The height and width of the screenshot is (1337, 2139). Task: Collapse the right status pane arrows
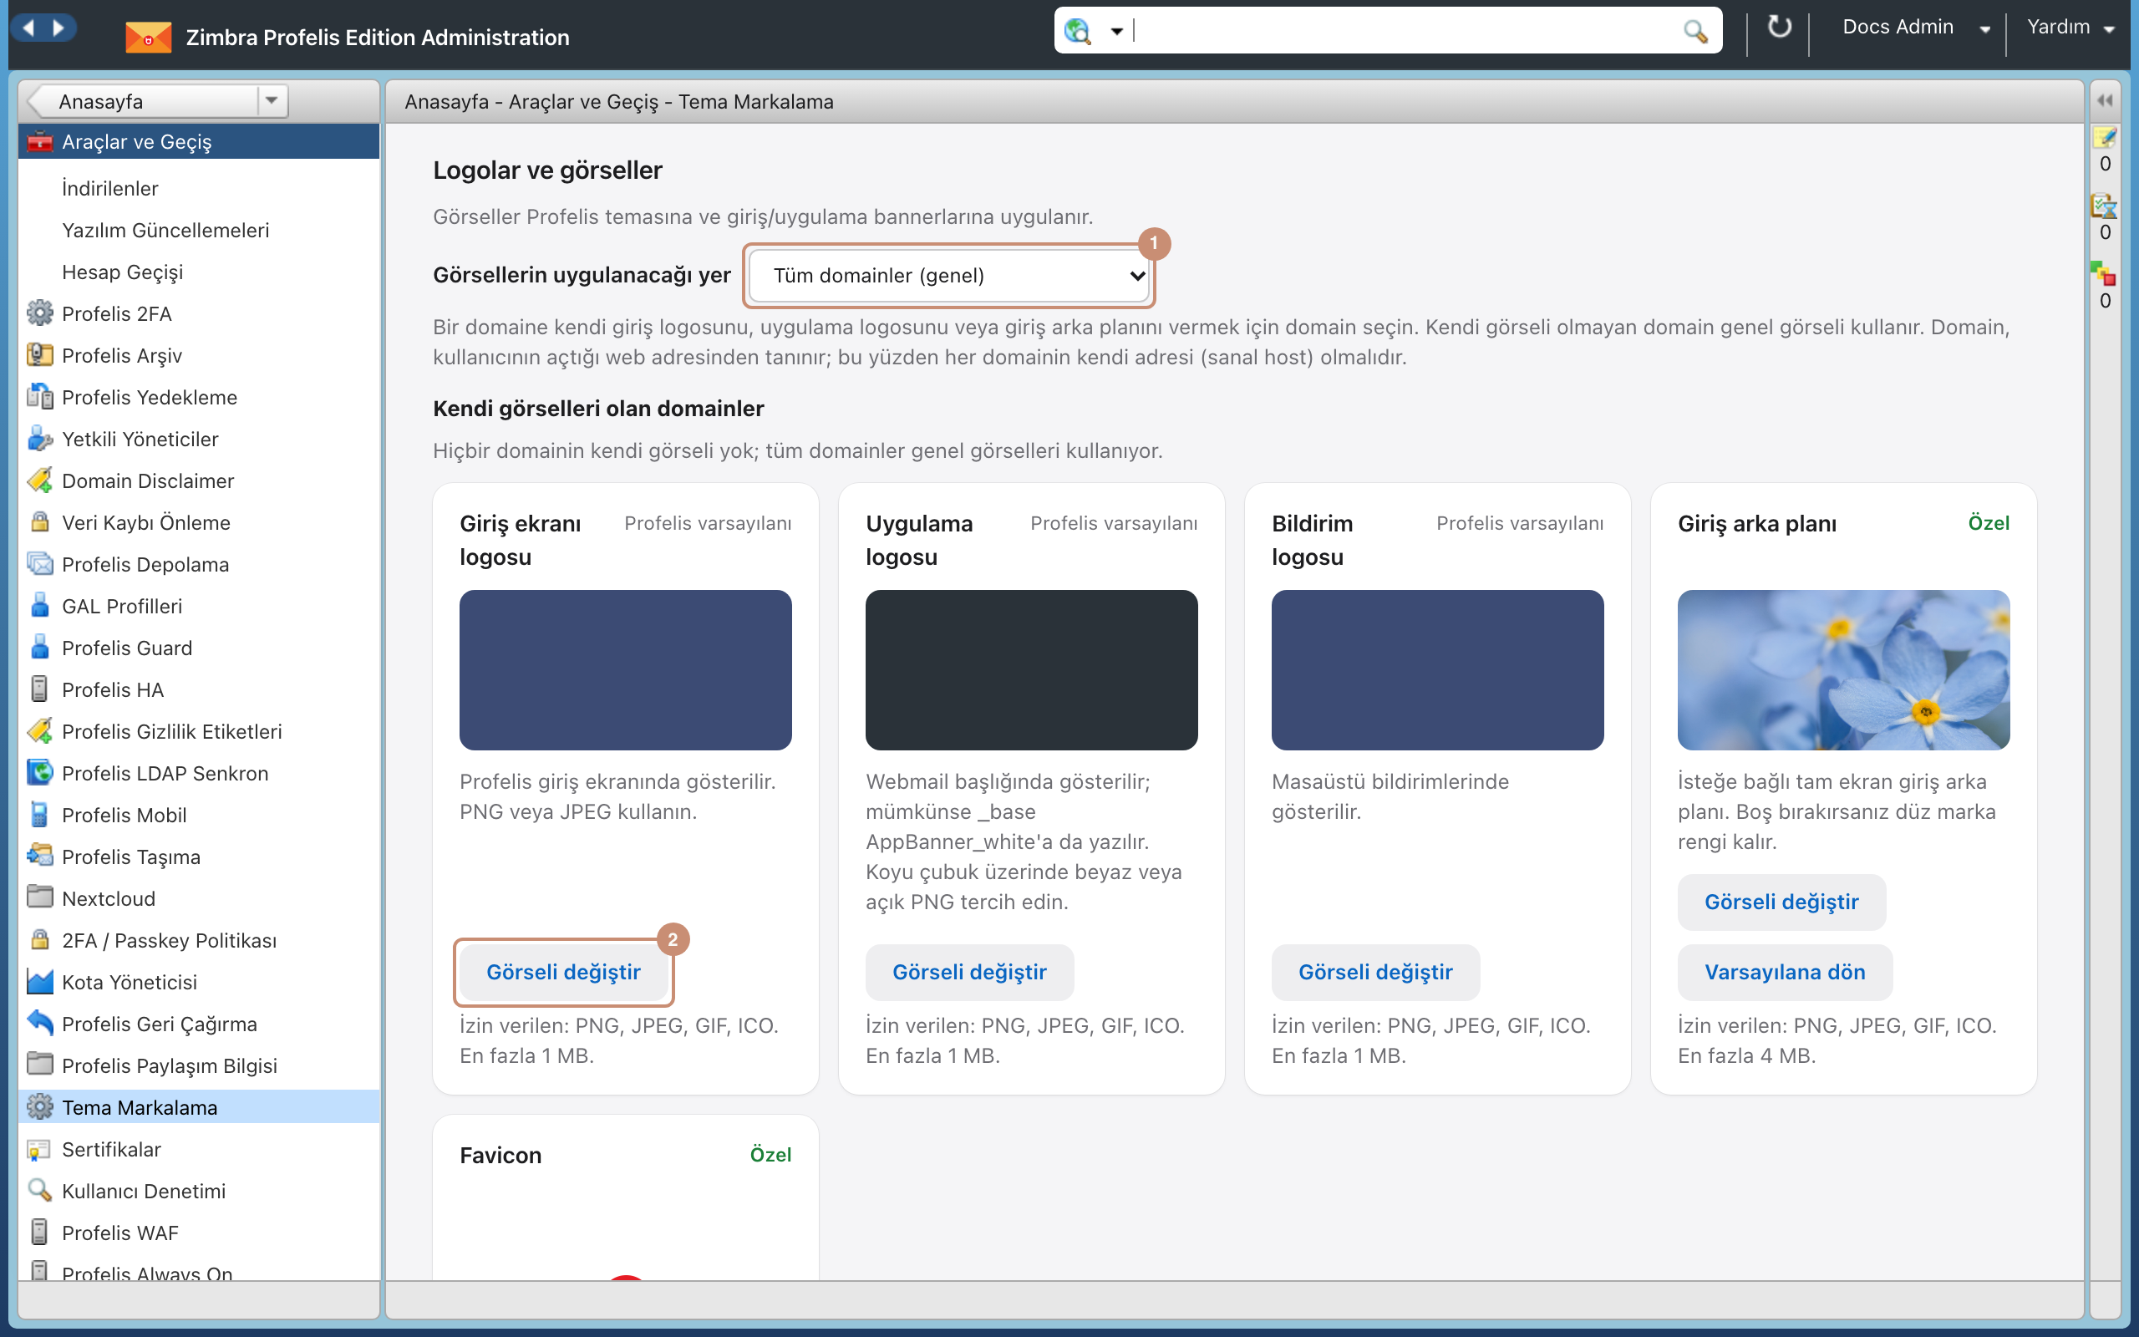coord(2105,101)
